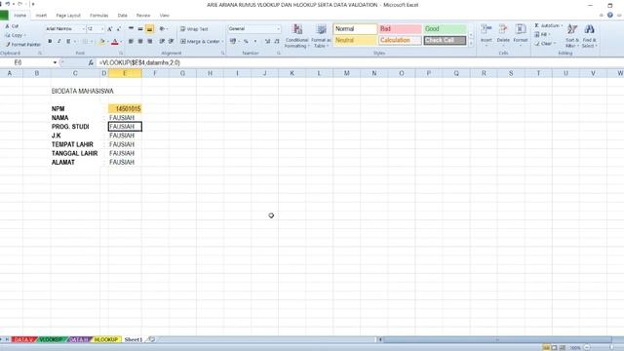Screen dimensions: 624x351
Task: Open the Font dialog launcher
Action: click(x=121, y=53)
